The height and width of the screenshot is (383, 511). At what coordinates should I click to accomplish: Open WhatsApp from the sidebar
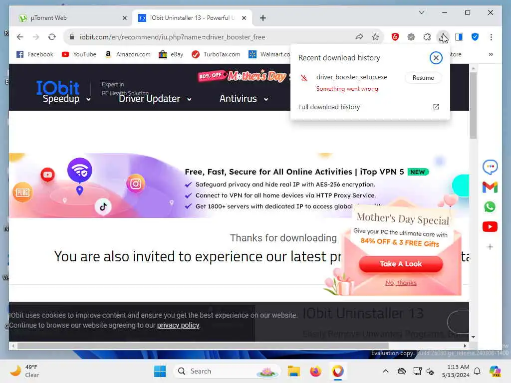pyautogui.click(x=490, y=207)
